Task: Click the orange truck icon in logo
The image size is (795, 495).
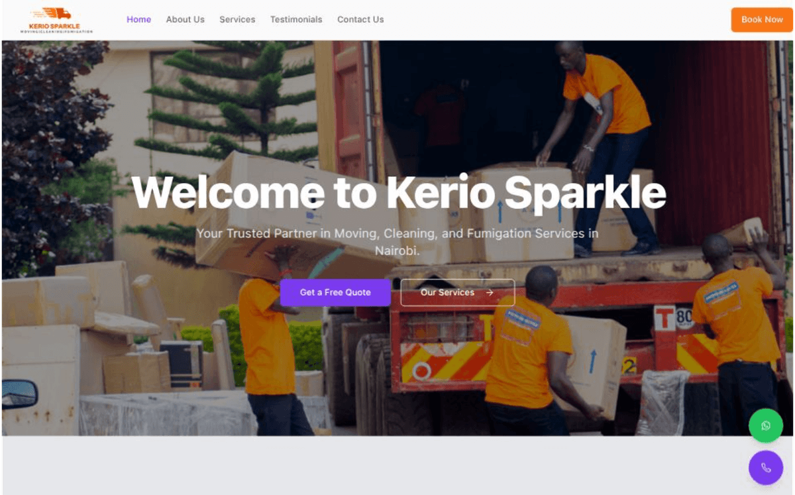Action: (56, 13)
